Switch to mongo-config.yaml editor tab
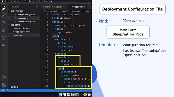This screenshot has width=174, height=97. tap(54, 7)
